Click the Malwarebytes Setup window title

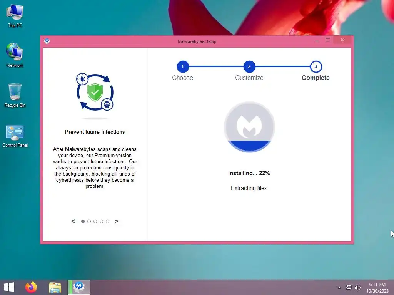pyautogui.click(x=197, y=41)
